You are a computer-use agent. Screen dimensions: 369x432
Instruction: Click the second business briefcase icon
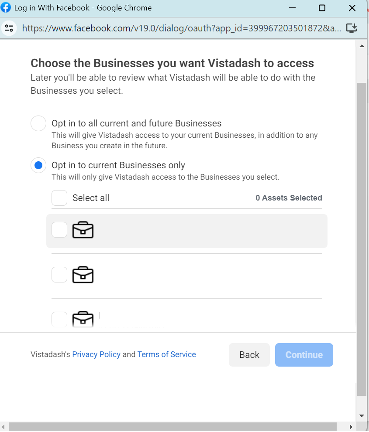point(83,275)
